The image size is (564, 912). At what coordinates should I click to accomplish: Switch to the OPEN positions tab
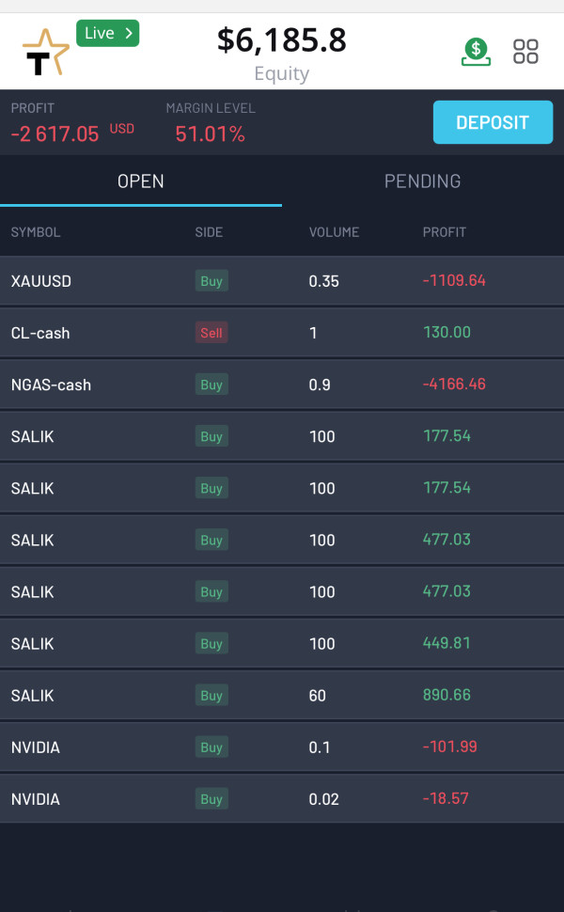[141, 181]
